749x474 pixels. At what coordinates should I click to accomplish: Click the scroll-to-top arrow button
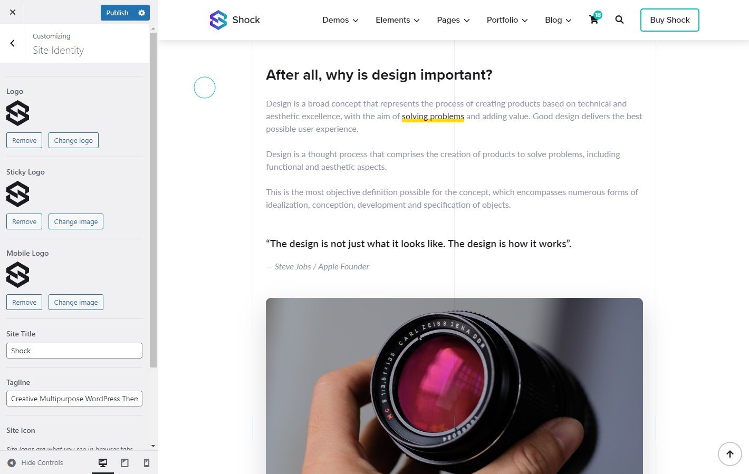[730, 454]
